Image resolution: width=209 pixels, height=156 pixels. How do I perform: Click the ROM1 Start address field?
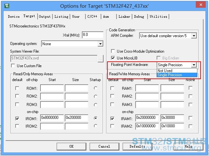coord(52,88)
